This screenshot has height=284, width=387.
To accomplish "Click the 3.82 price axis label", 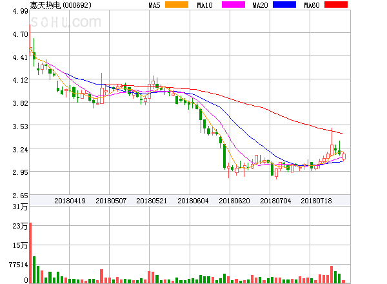I will click(x=20, y=103).
